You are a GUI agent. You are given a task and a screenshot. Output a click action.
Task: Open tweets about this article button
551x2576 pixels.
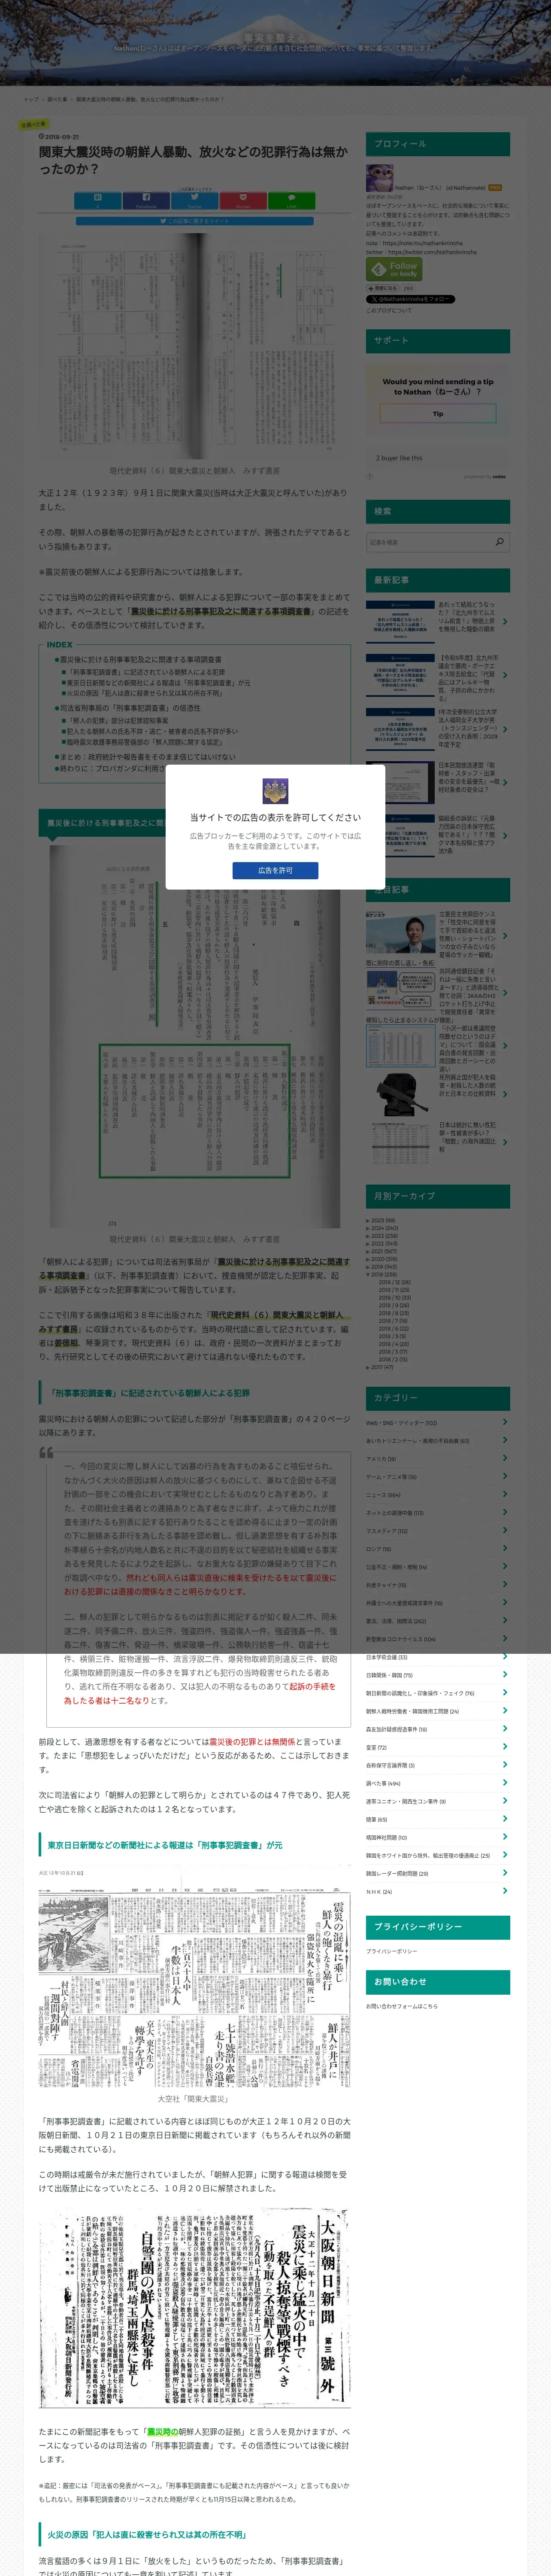point(194,221)
